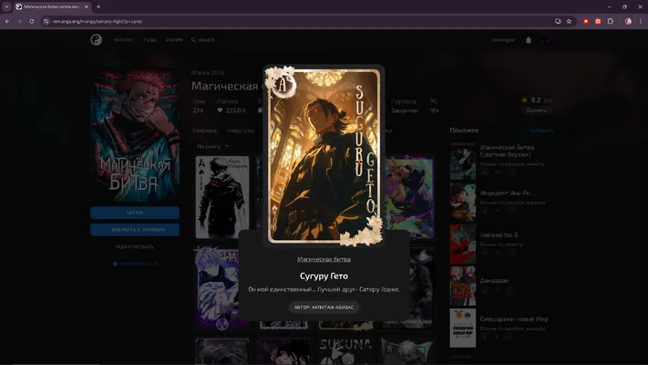Screen dimensions: 648x365
Task: Bookmark this page with the star icon
Action: pyautogui.click(x=569, y=21)
